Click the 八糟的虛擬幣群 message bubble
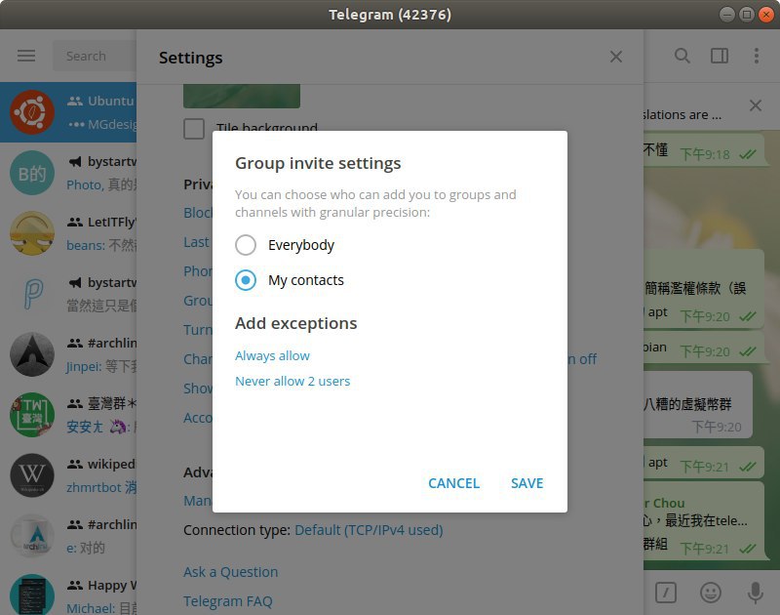 coord(697,405)
